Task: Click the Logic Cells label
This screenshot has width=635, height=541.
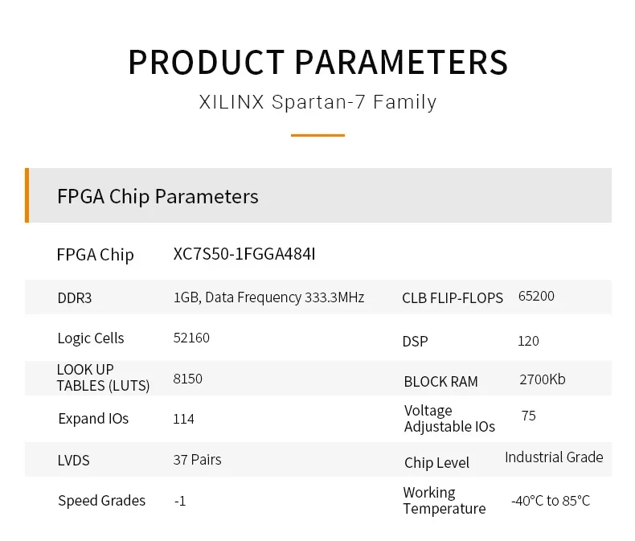Action: pyautogui.click(x=91, y=338)
